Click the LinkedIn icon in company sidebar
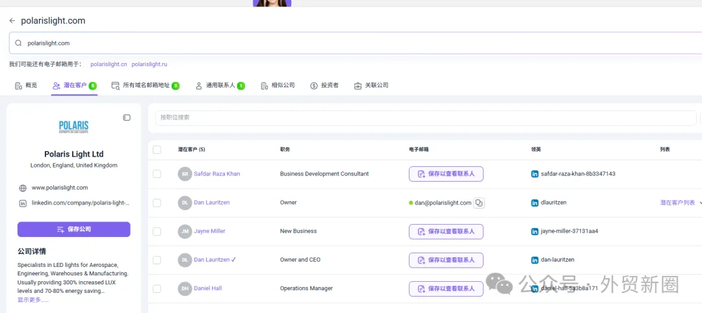Viewport: 702px width, 313px height. pos(23,203)
